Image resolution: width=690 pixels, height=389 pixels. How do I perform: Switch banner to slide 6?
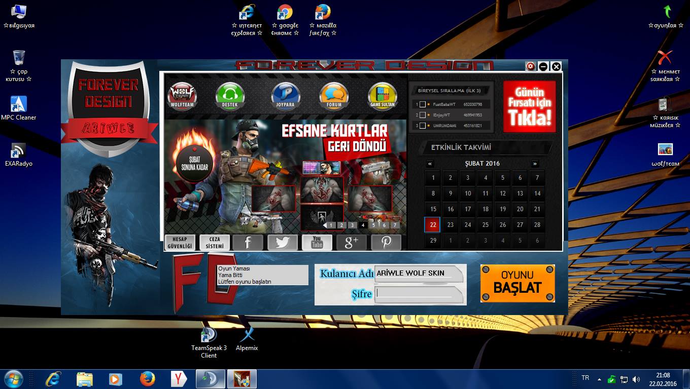click(x=384, y=225)
